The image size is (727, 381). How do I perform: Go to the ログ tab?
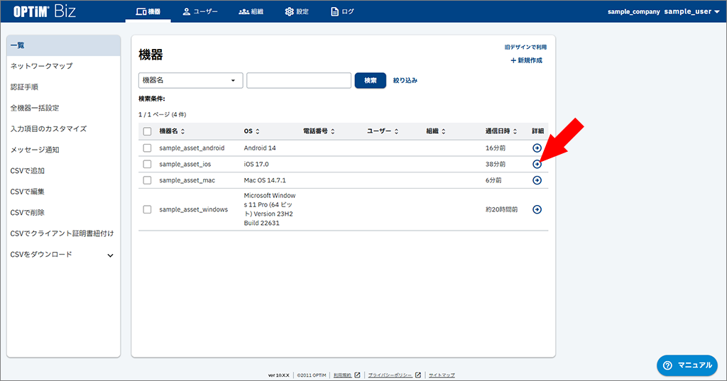coord(342,11)
